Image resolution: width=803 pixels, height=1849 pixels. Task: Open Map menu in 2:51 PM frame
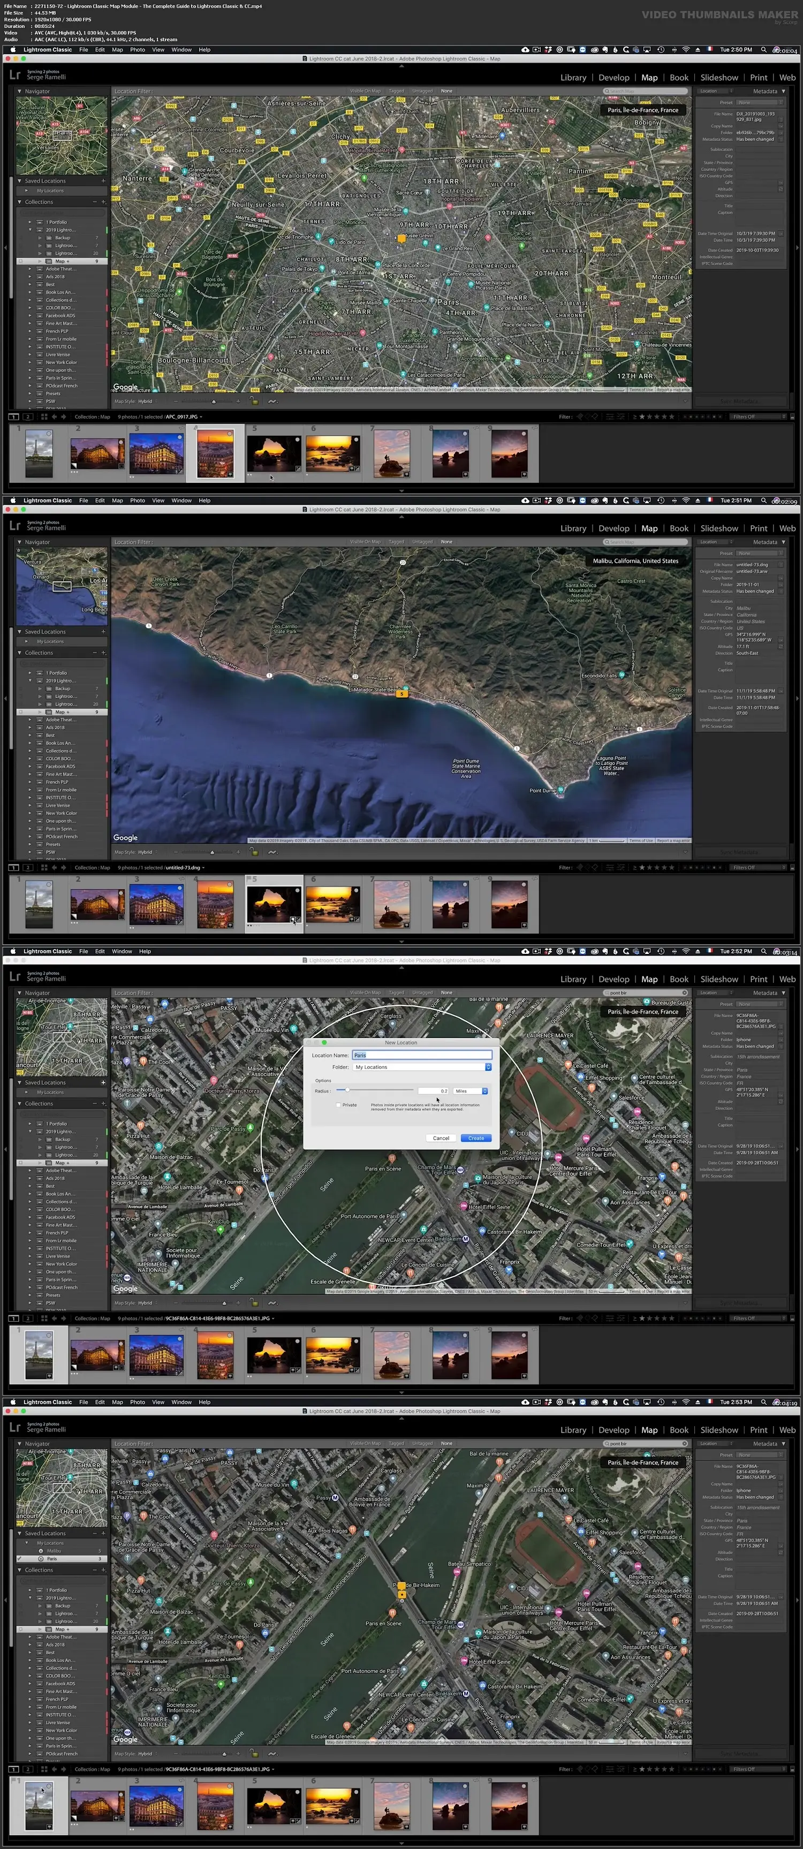tap(117, 501)
